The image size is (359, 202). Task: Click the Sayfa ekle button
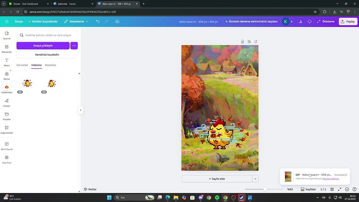(217, 179)
